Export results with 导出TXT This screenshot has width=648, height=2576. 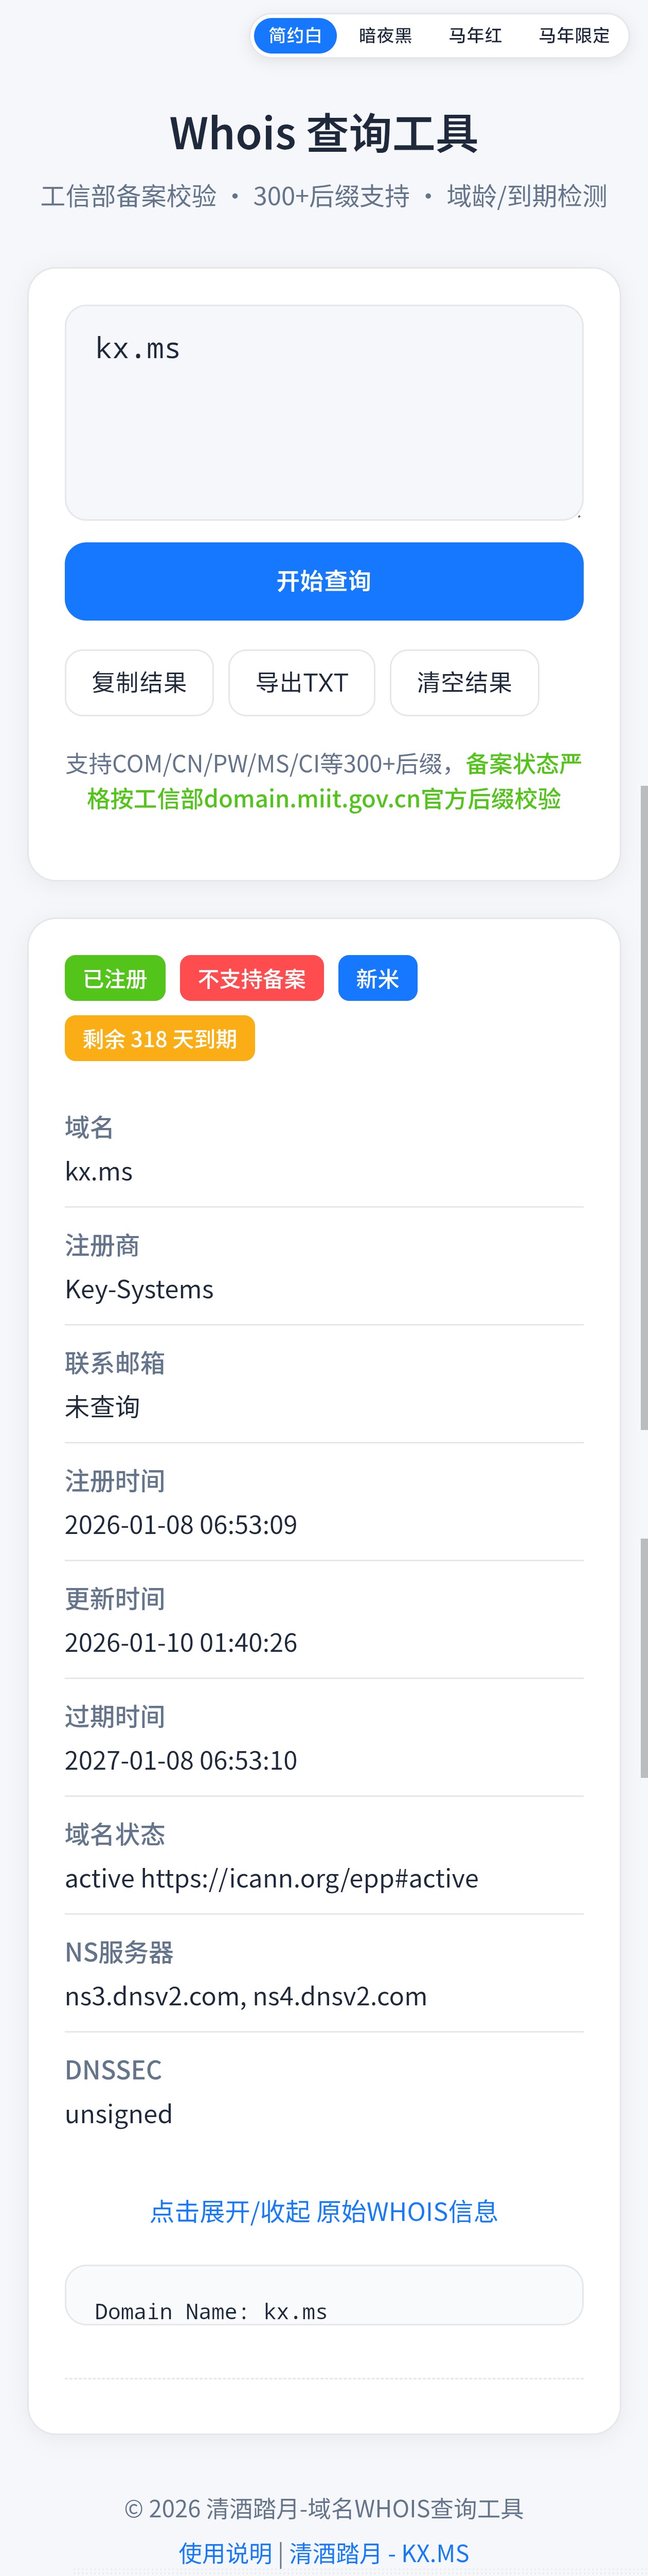(x=302, y=683)
